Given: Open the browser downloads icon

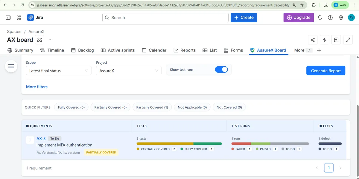Looking at the screenshot, I should pos(326,5).
